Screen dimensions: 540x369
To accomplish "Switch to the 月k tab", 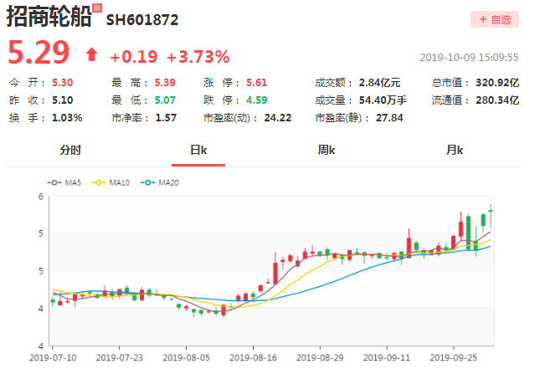I will (x=455, y=150).
